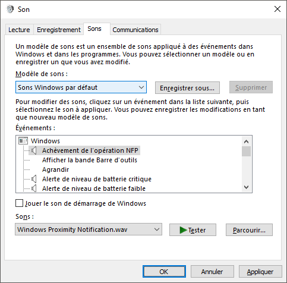Open the Enregistrement tab

[59, 30]
